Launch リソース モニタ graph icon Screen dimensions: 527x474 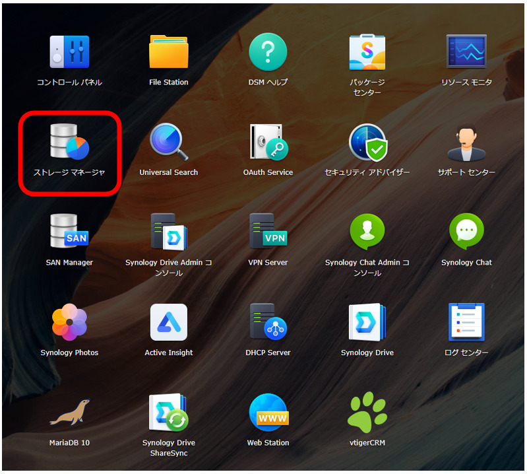click(466, 51)
